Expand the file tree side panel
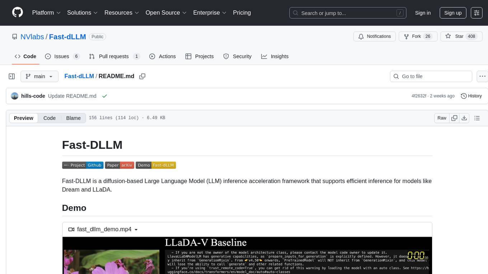The width and height of the screenshot is (488, 274). point(12,76)
